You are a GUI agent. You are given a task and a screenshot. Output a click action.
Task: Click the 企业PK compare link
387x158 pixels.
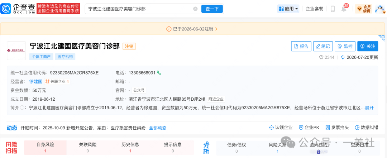pyautogui.click(x=309, y=128)
